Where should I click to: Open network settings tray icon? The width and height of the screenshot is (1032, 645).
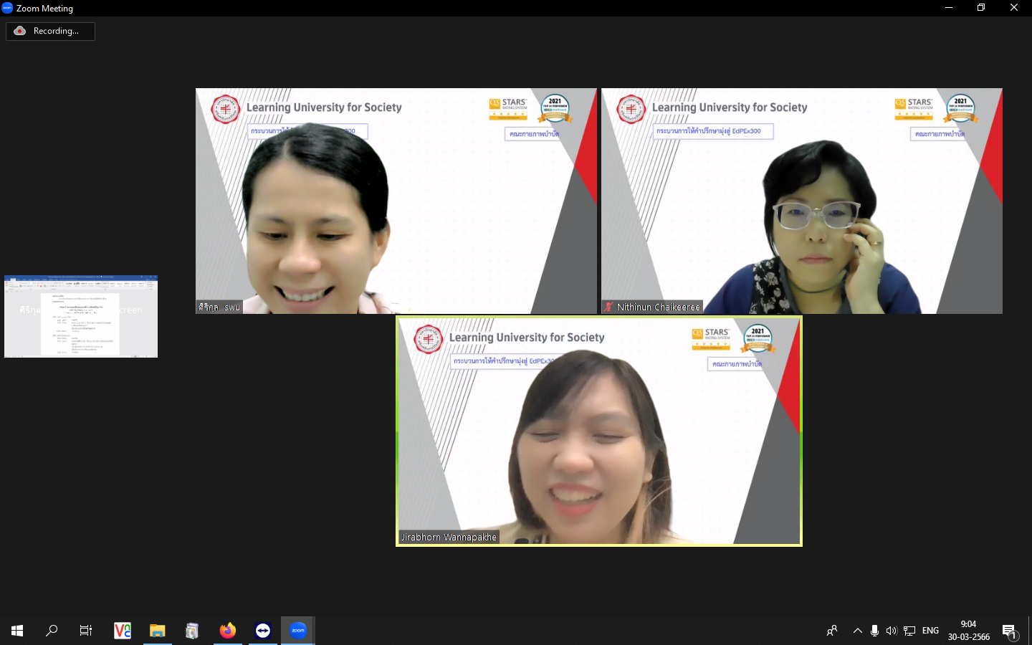pyautogui.click(x=909, y=631)
